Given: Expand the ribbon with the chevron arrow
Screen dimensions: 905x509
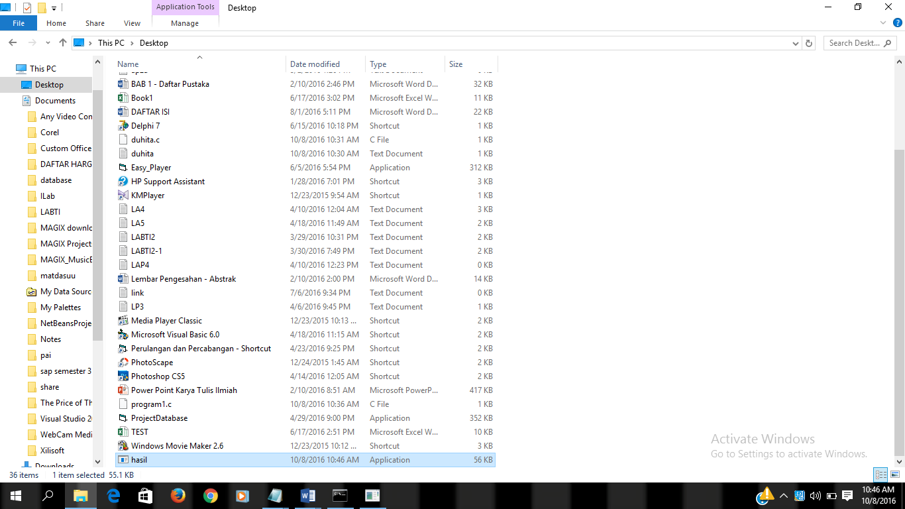Looking at the screenshot, I should pos(883,23).
